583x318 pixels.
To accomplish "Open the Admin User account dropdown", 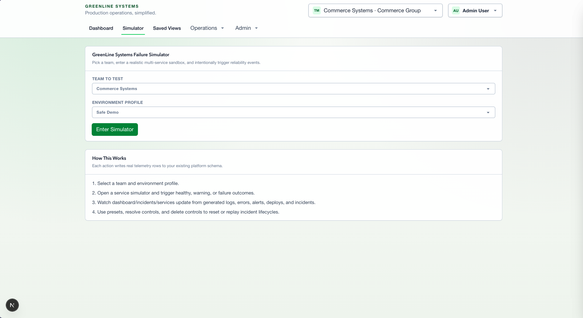I will (x=476, y=10).
